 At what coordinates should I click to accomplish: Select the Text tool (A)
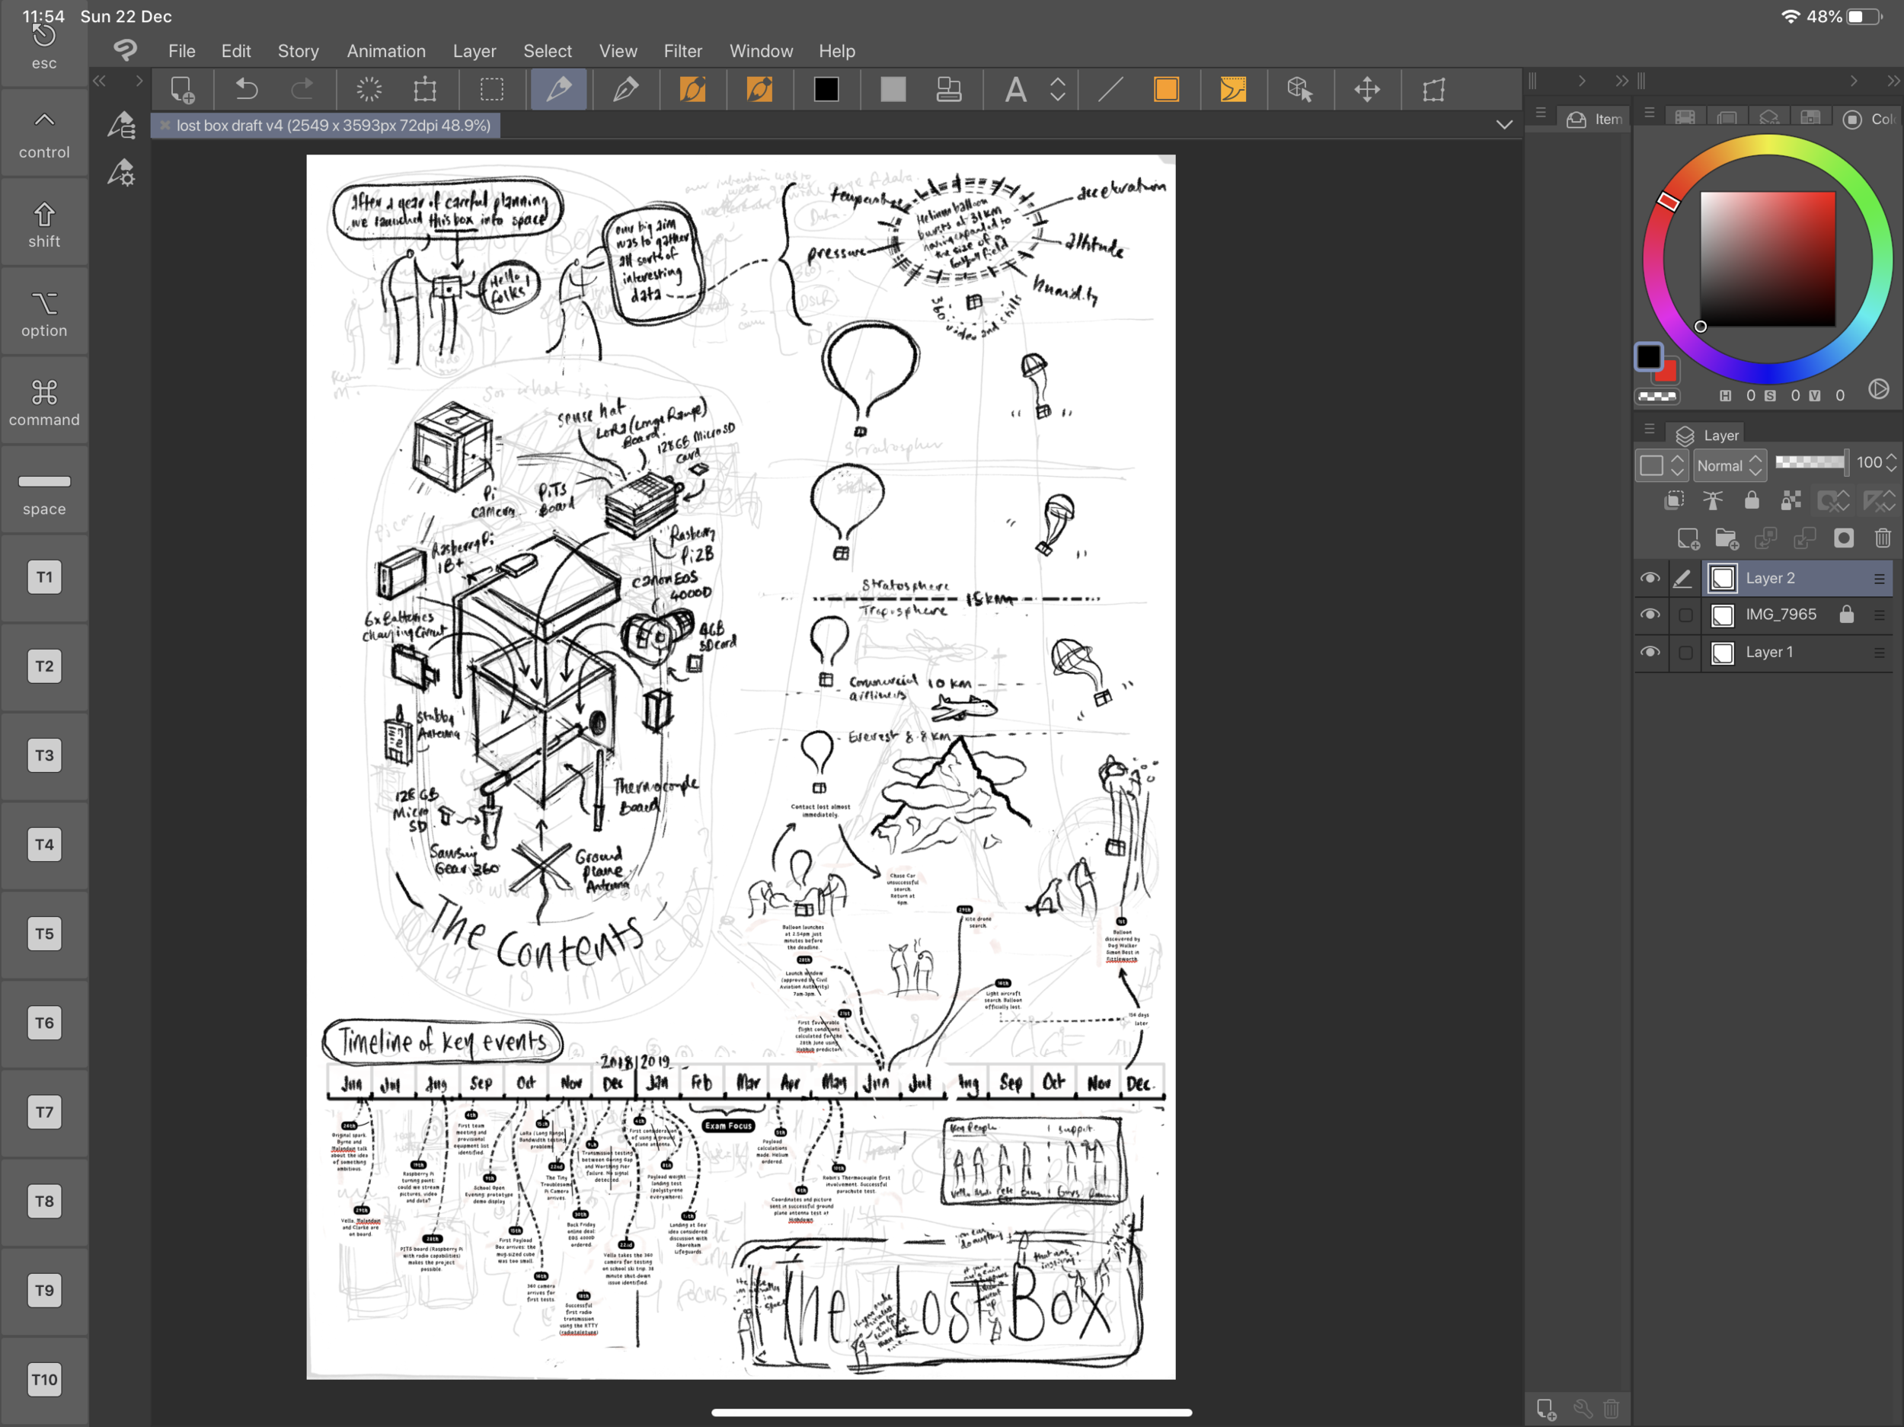point(1016,90)
